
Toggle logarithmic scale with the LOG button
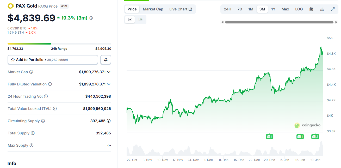pyautogui.click(x=299, y=9)
